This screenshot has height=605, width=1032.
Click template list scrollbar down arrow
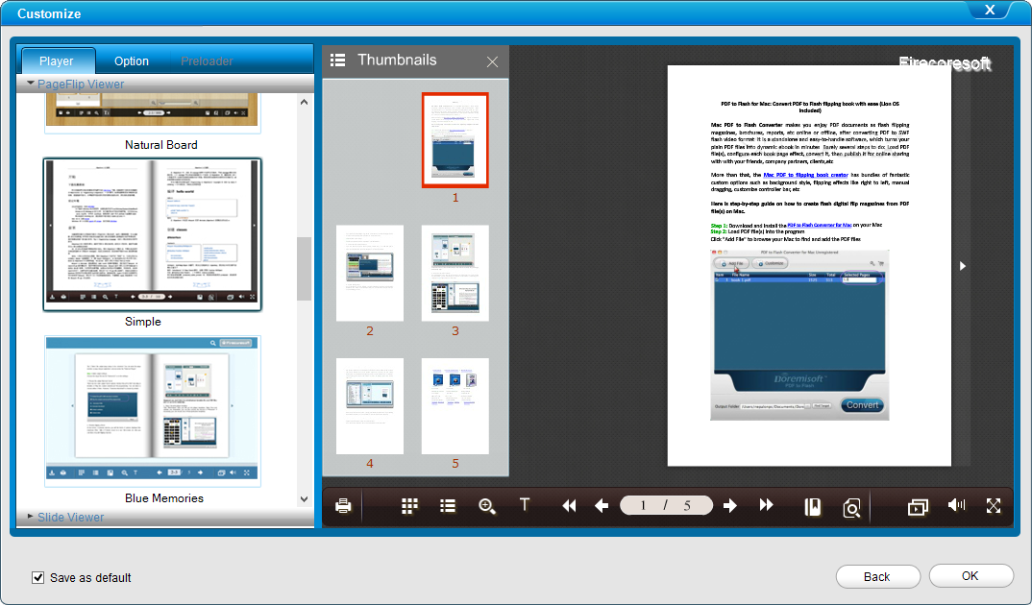[x=304, y=499]
